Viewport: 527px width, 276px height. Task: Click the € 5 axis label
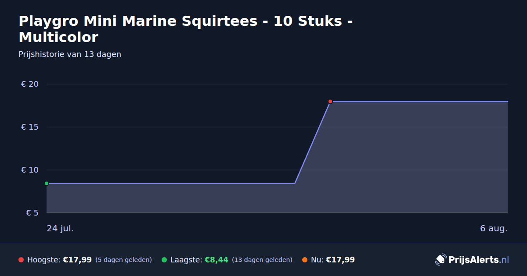pos(32,213)
